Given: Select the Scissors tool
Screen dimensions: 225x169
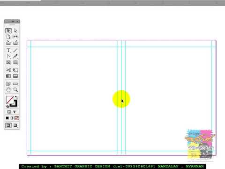Looking at the screenshot, I should coord(8,70).
